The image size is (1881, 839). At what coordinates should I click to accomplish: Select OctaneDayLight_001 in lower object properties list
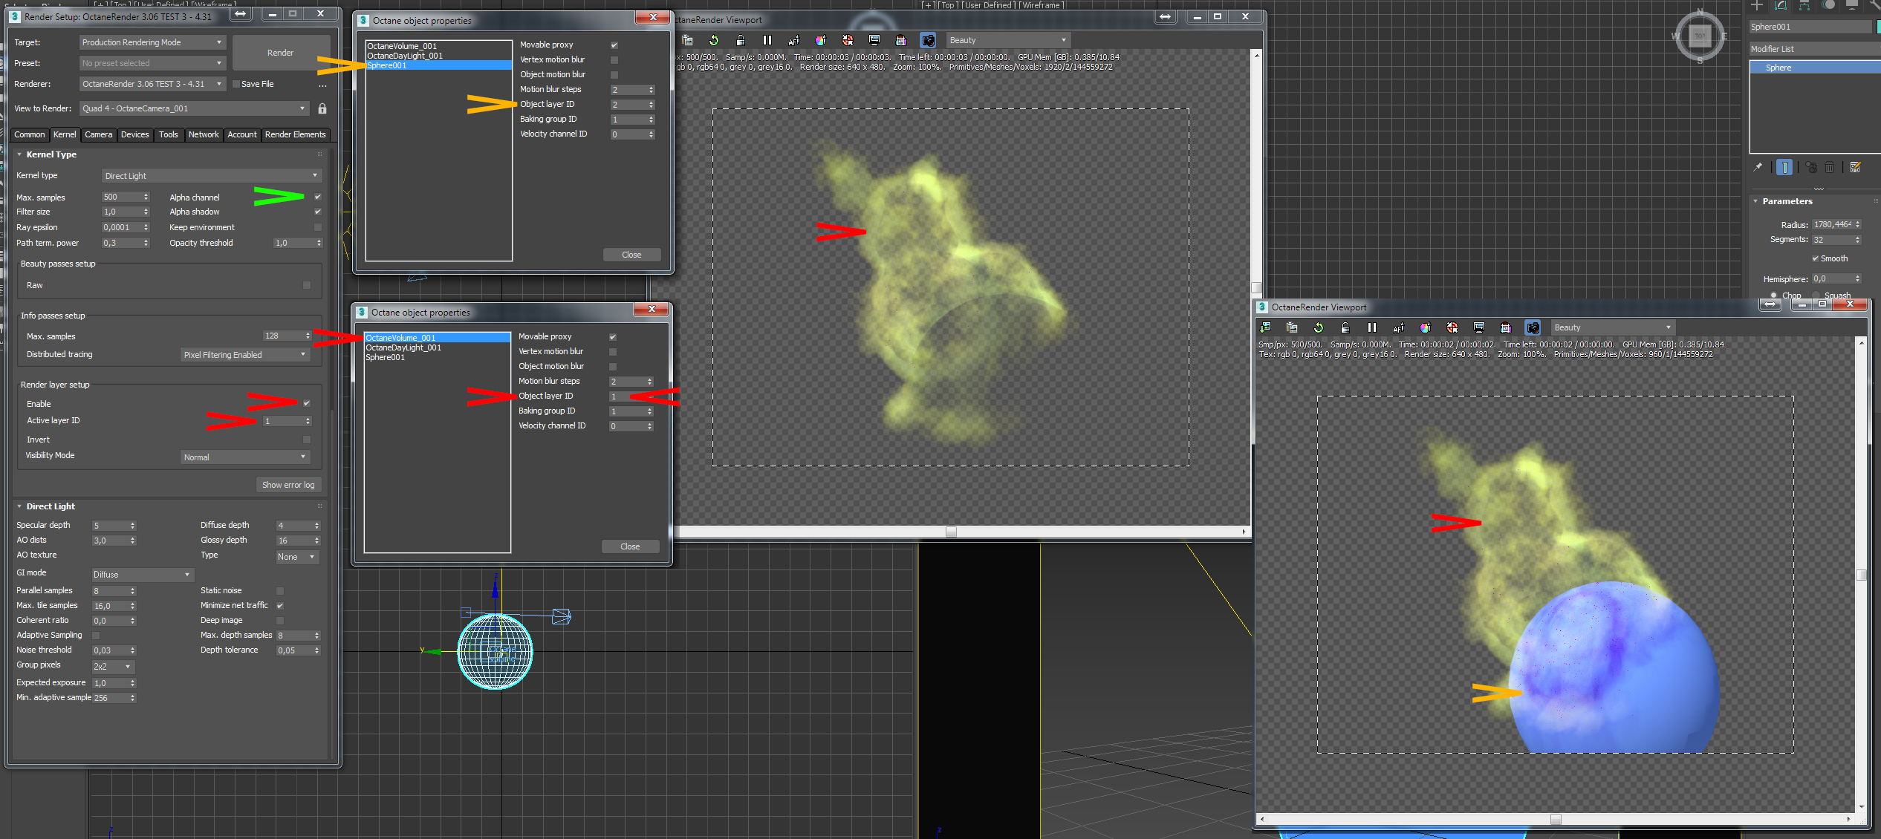403,347
